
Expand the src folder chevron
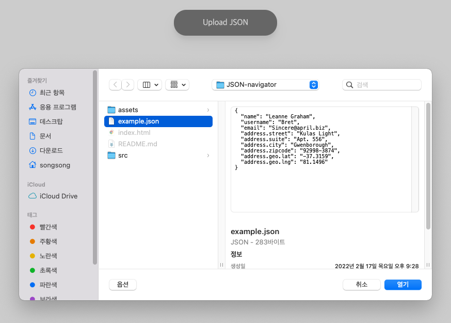point(208,155)
